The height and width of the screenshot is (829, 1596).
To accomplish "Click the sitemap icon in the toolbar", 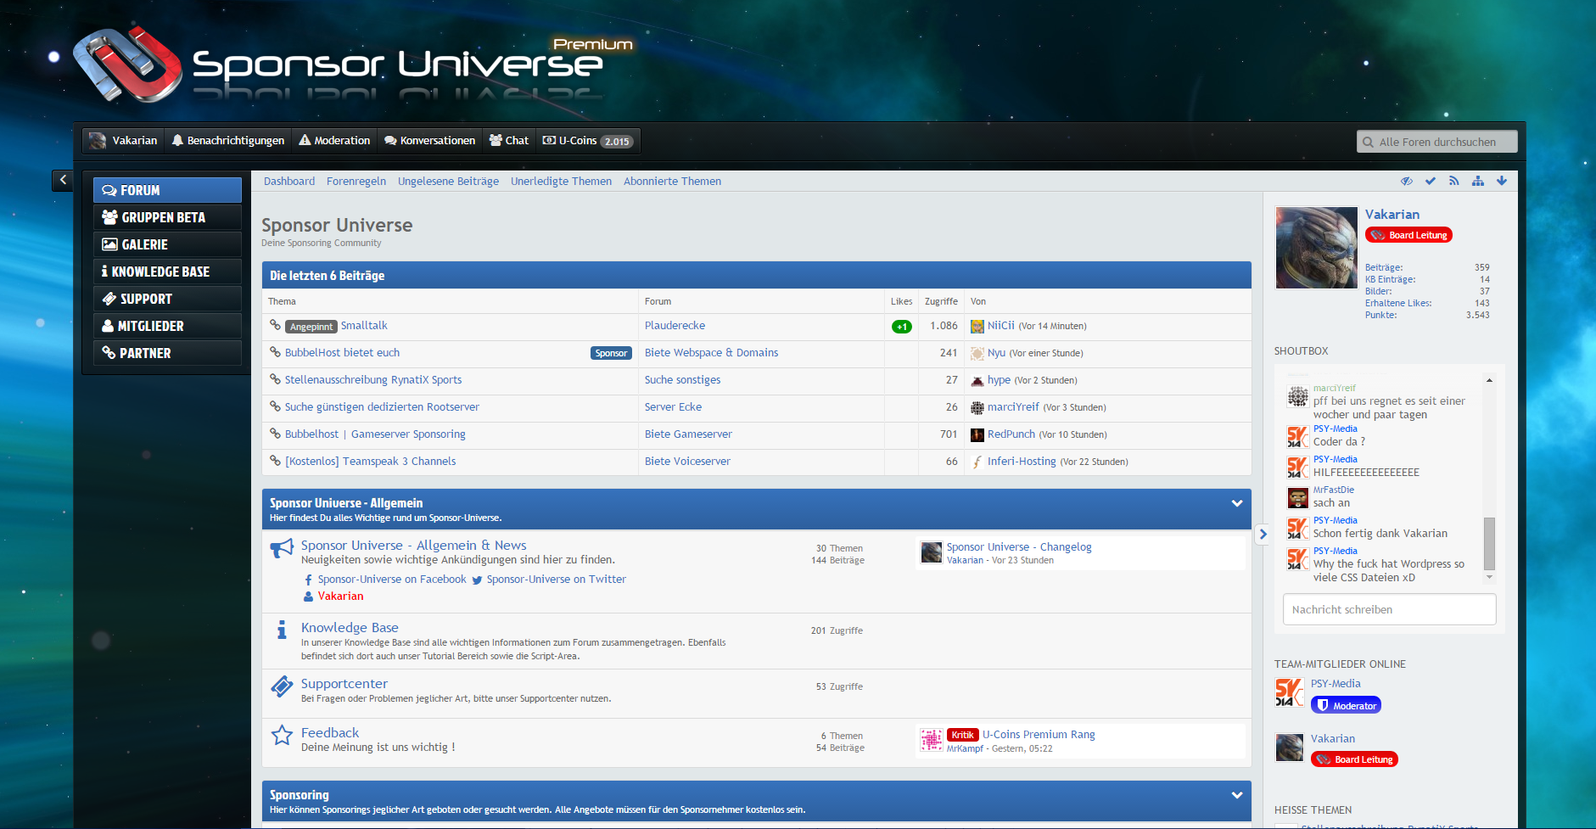I will pos(1477,181).
